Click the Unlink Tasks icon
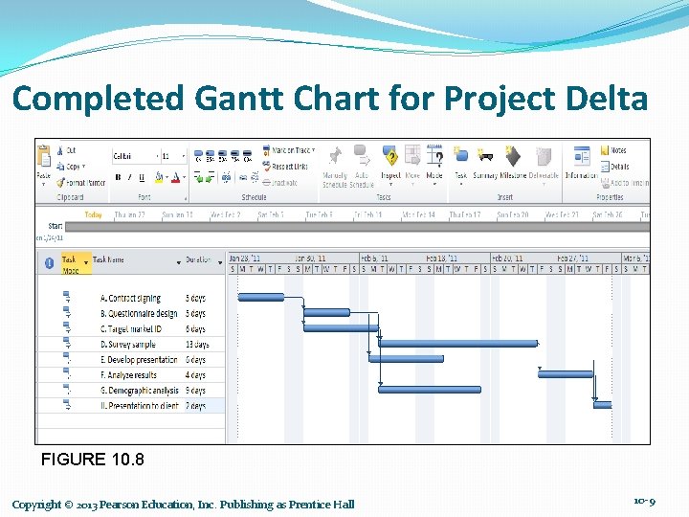The height and width of the screenshot is (517, 689). pyautogui.click(x=255, y=177)
